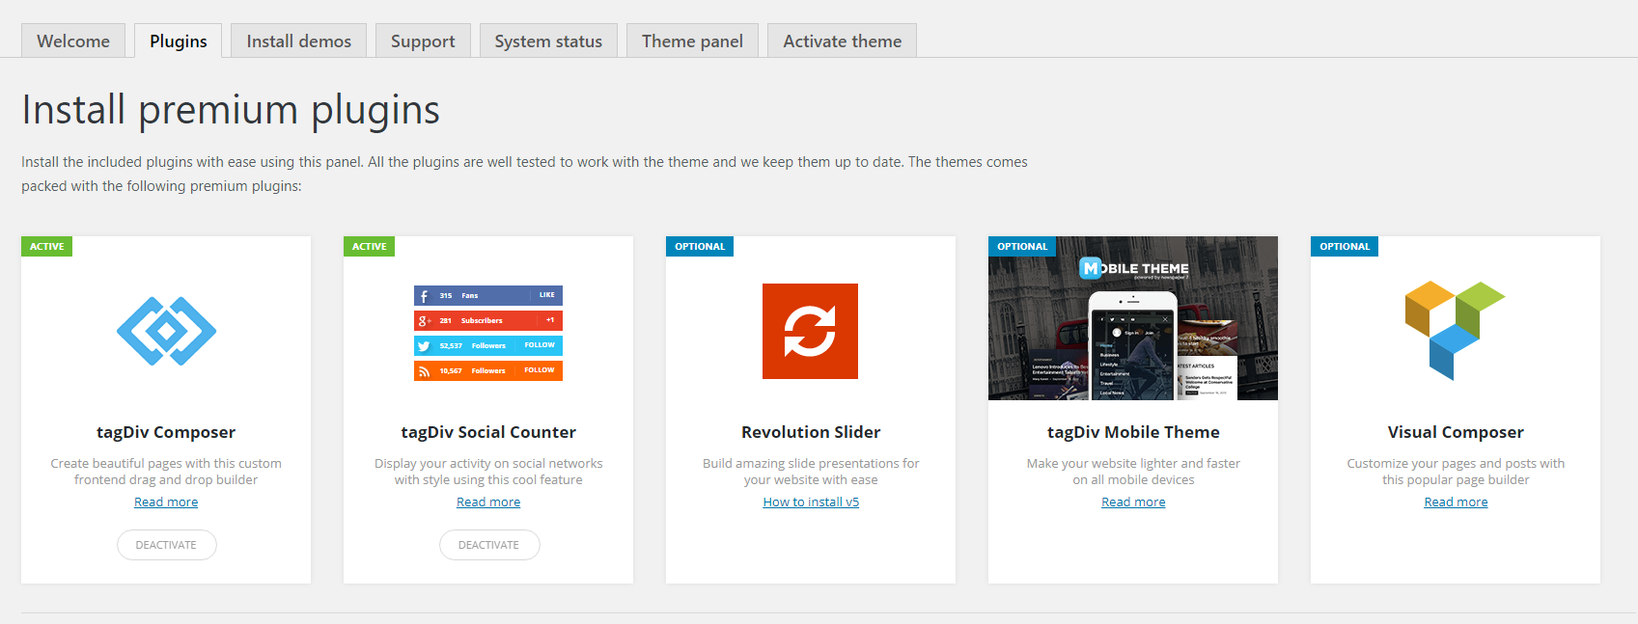Select the Plugins tab

coord(179,41)
